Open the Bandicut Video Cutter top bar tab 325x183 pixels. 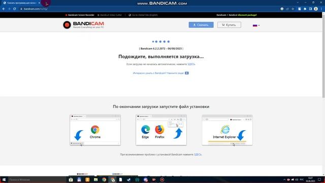point(110,15)
